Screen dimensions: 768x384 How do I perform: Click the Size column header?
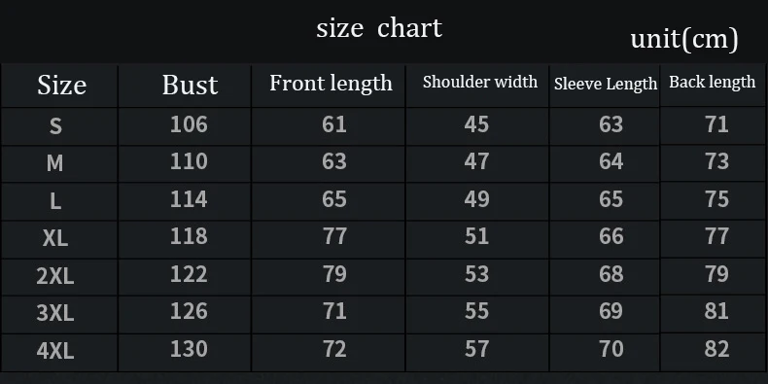click(x=61, y=86)
